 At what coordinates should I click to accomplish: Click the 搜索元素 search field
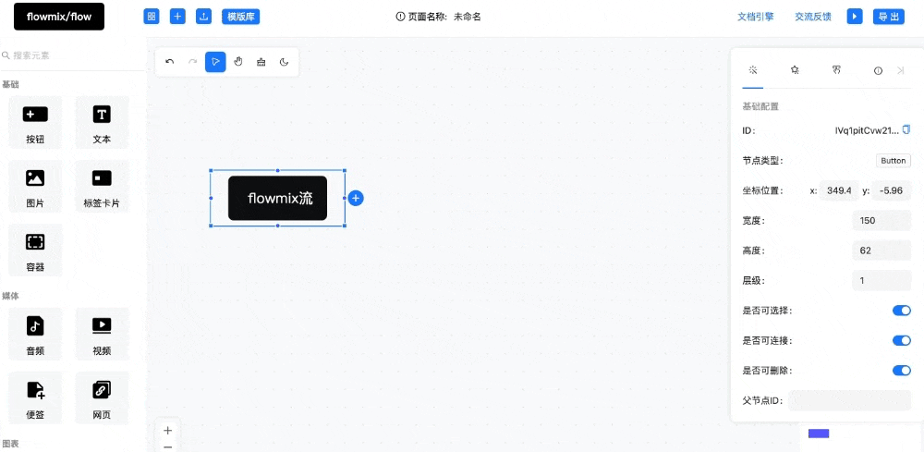click(x=74, y=55)
